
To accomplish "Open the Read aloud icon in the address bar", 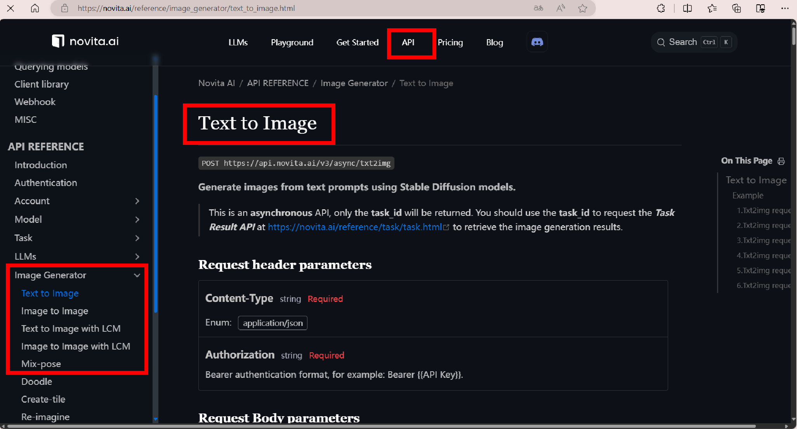I will pos(561,8).
